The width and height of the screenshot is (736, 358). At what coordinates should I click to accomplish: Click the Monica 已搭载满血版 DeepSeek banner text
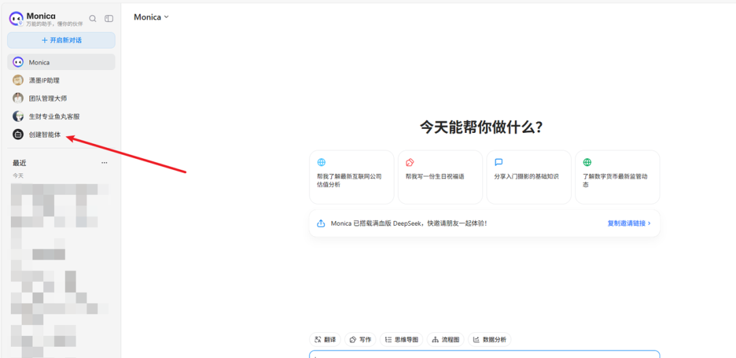point(409,223)
